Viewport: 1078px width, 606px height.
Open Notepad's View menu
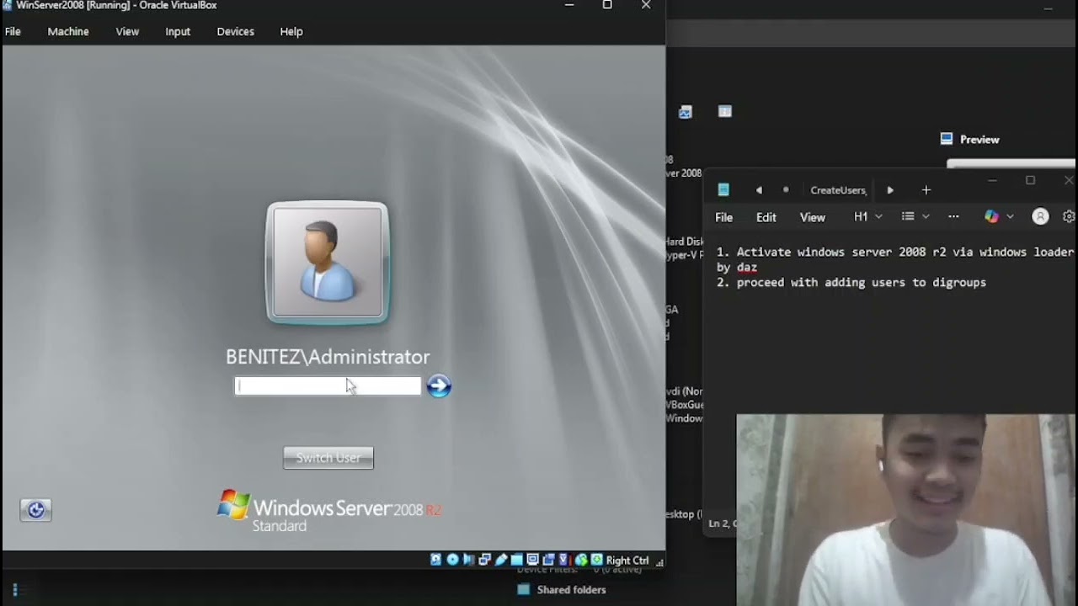(x=813, y=217)
